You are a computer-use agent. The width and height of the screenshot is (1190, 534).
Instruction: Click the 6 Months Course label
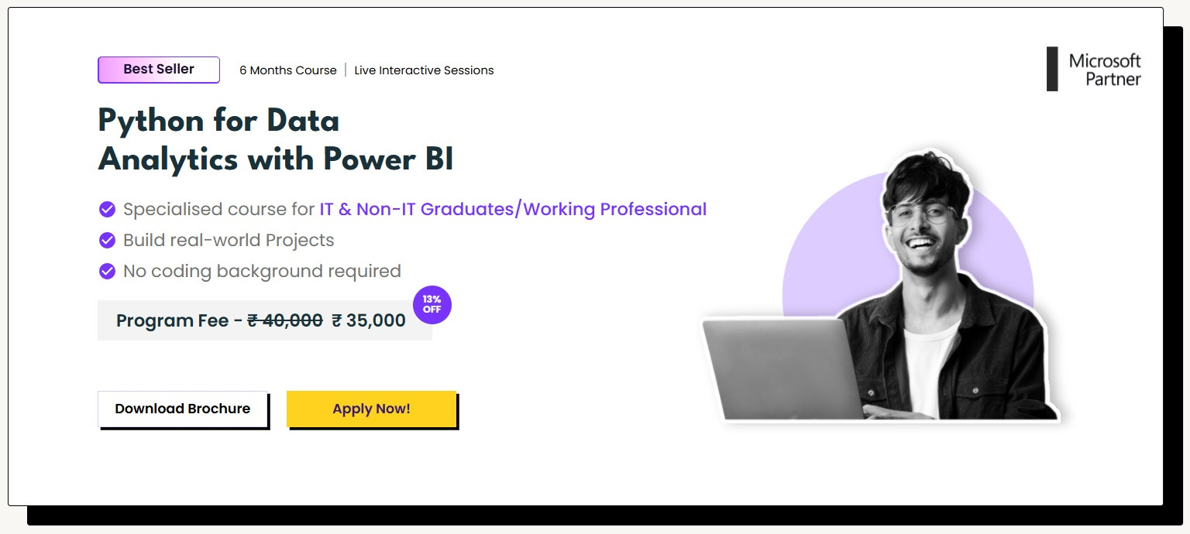(x=288, y=70)
